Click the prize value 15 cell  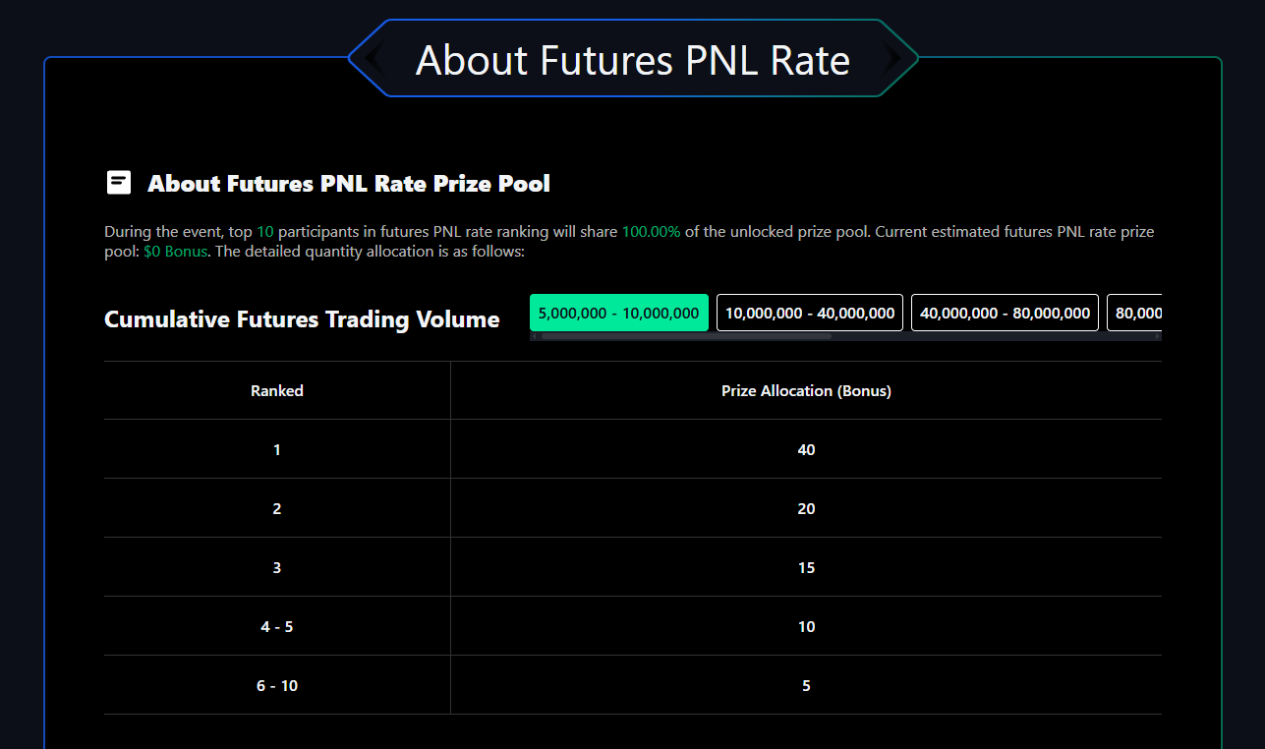806,567
